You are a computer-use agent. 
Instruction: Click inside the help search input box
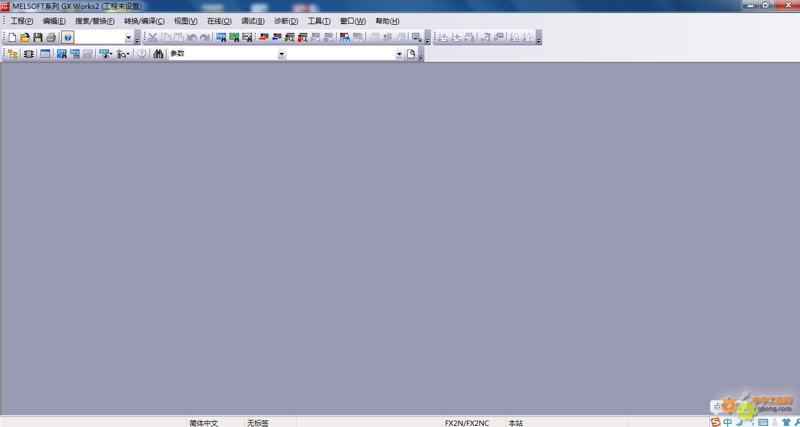tap(99, 38)
